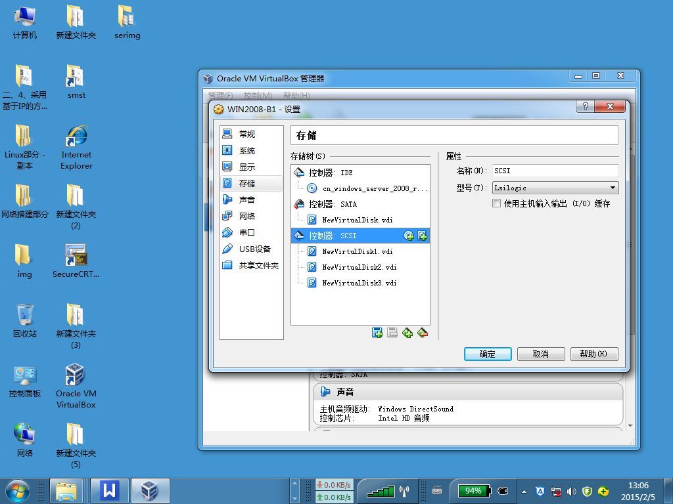The width and height of the screenshot is (673, 504).
Task: Select the 存储 (Storage) settings category
Action: [x=252, y=184]
